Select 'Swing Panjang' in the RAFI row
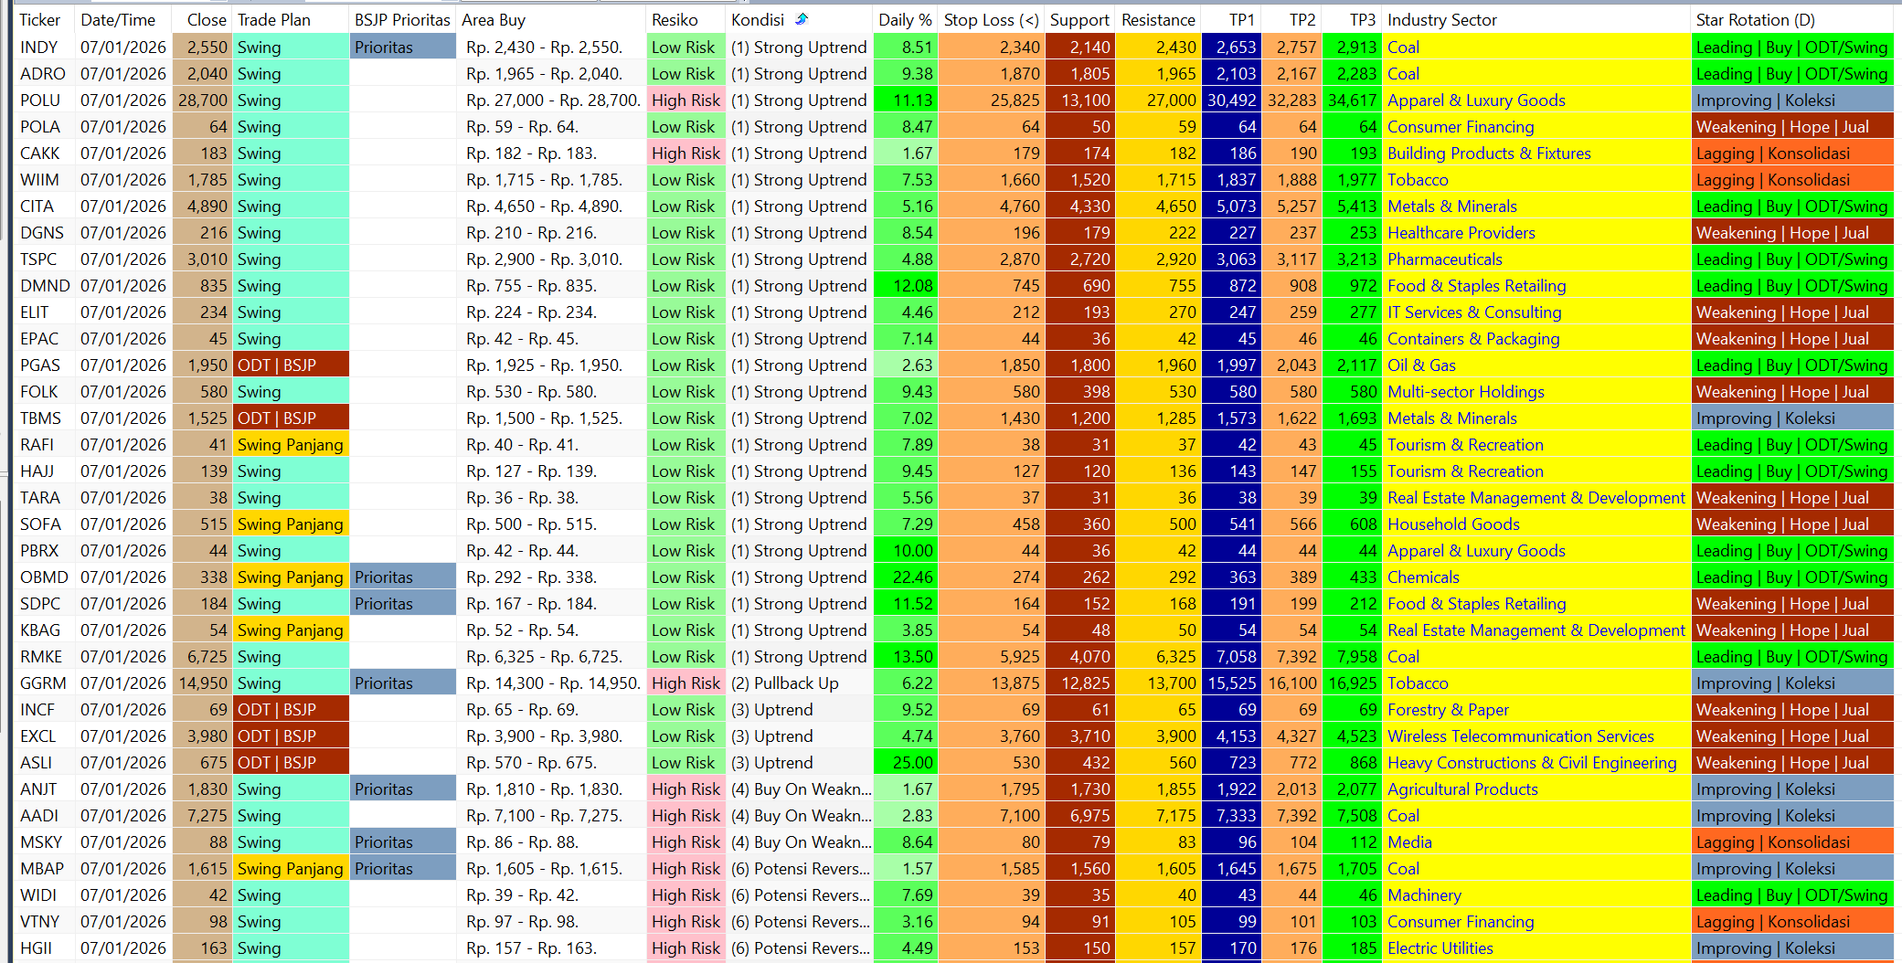The width and height of the screenshot is (1902, 963). [292, 445]
